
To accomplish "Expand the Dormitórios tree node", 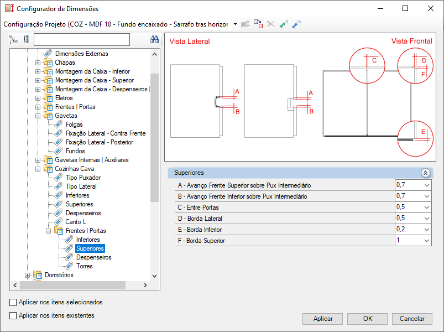I will [x=28, y=275].
